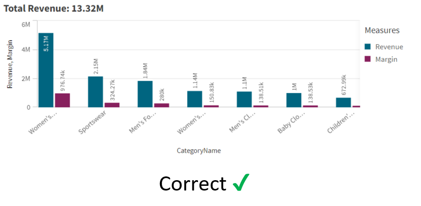Viewport: 421px width, 206px height.
Task: Select the Revenue legend label
Action: 389,46
